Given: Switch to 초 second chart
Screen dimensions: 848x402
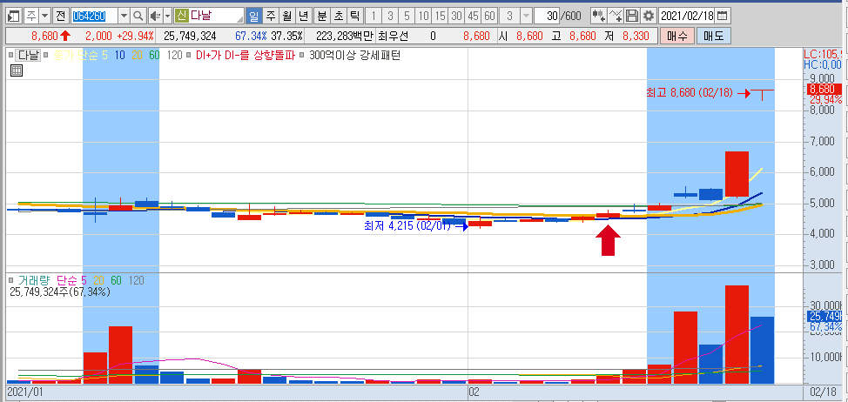Looking at the screenshot, I should tap(339, 17).
